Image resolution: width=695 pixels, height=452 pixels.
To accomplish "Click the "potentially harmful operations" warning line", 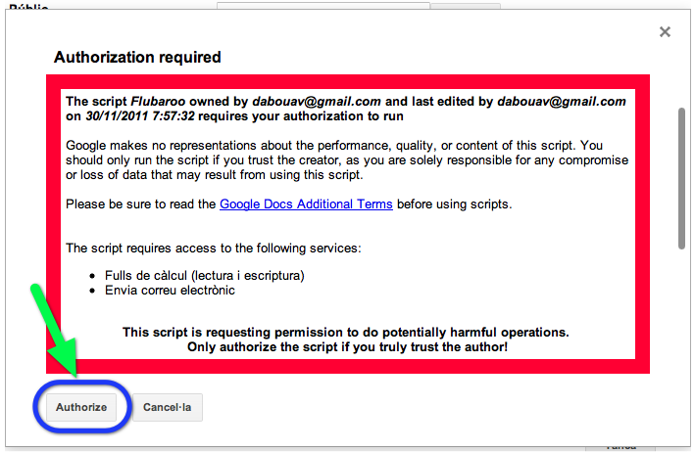I will [x=346, y=333].
